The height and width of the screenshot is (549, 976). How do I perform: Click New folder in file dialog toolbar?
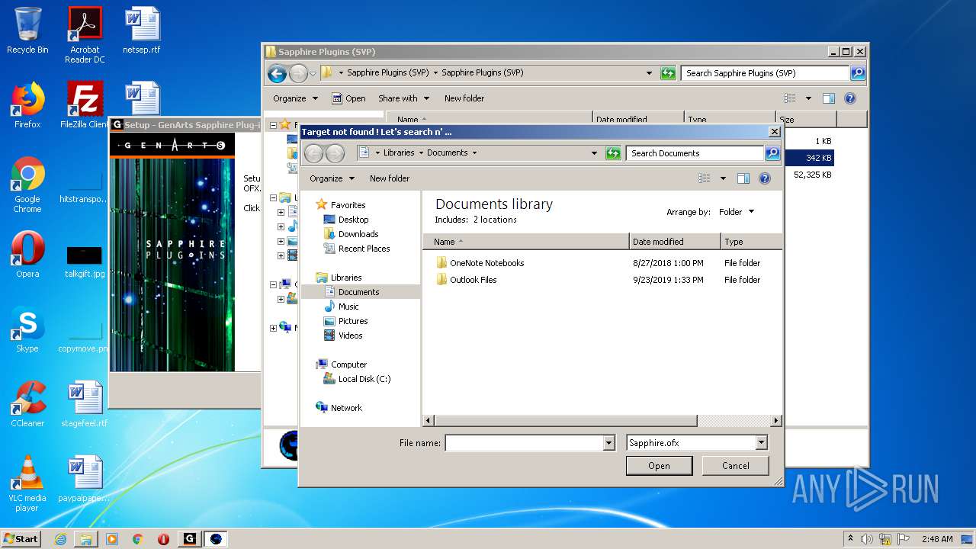click(390, 178)
